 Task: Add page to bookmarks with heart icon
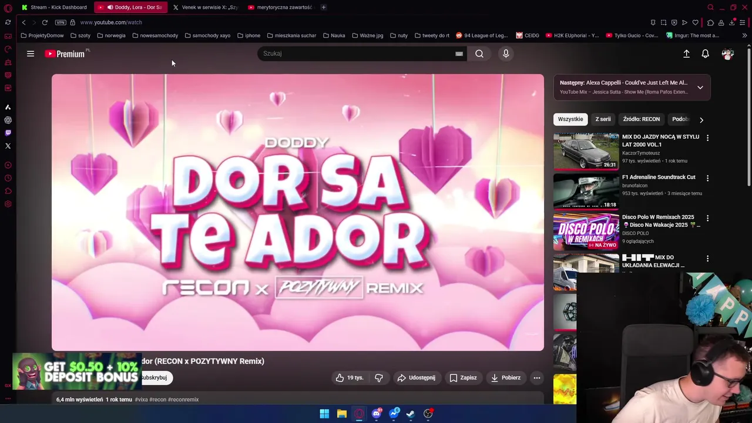[695, 22]
